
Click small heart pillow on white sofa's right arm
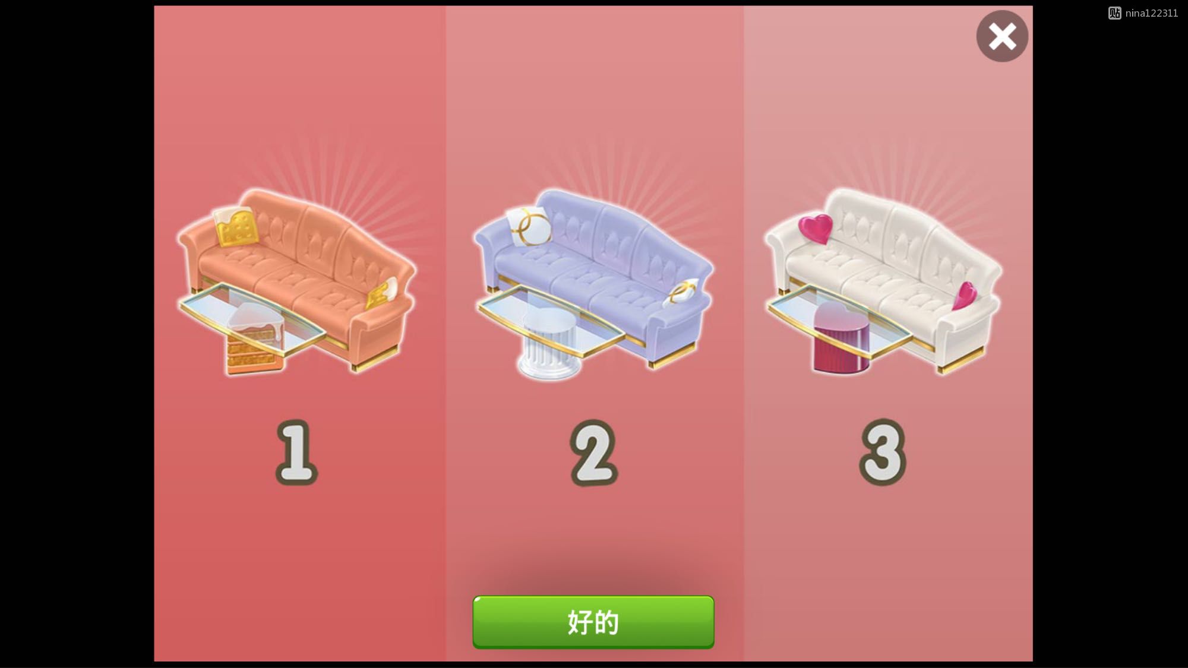(964, 296)
